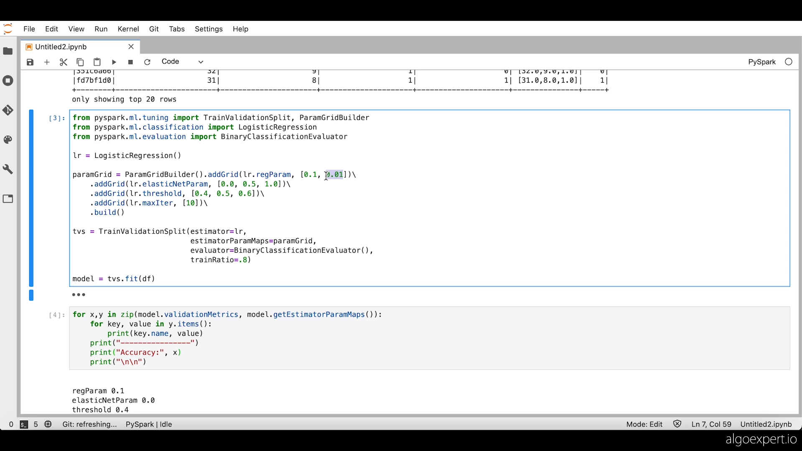Image resolution: width=802 pixels, height=451 pixels.
Task: Click the Git: refreshing status item
Action: point(89,424)
